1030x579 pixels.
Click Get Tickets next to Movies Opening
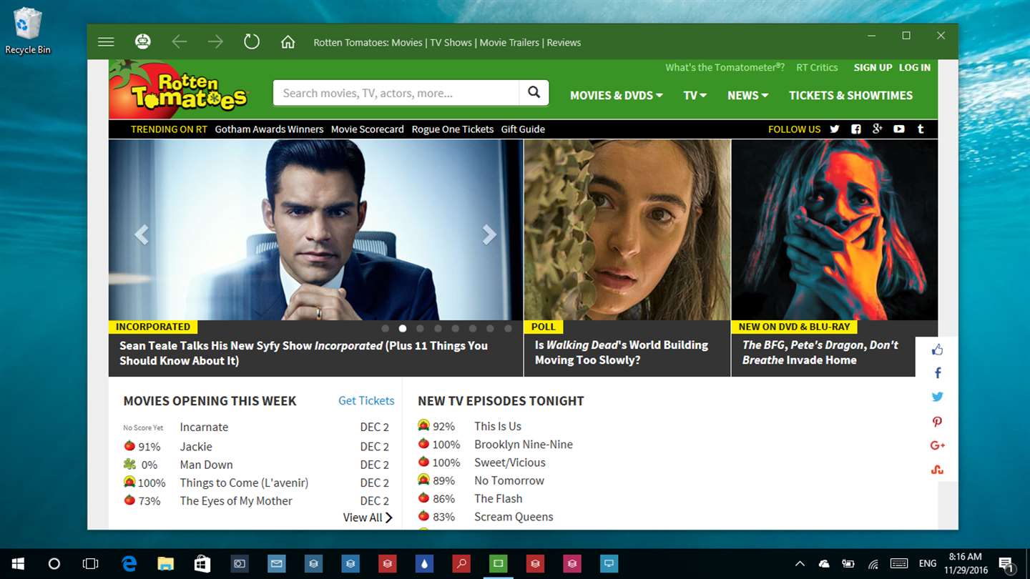click(366, 400)
